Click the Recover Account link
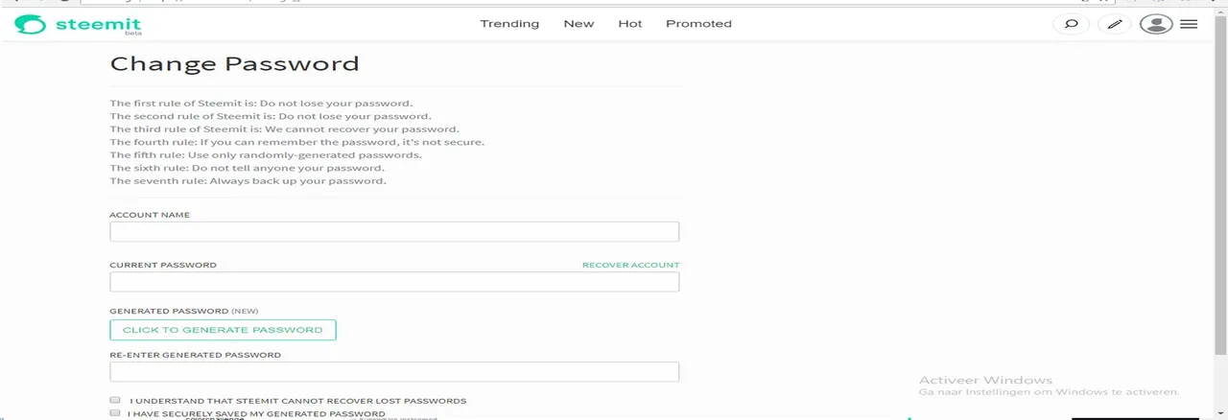Viewport: 1228px width, 420px height. pos(630,265)
